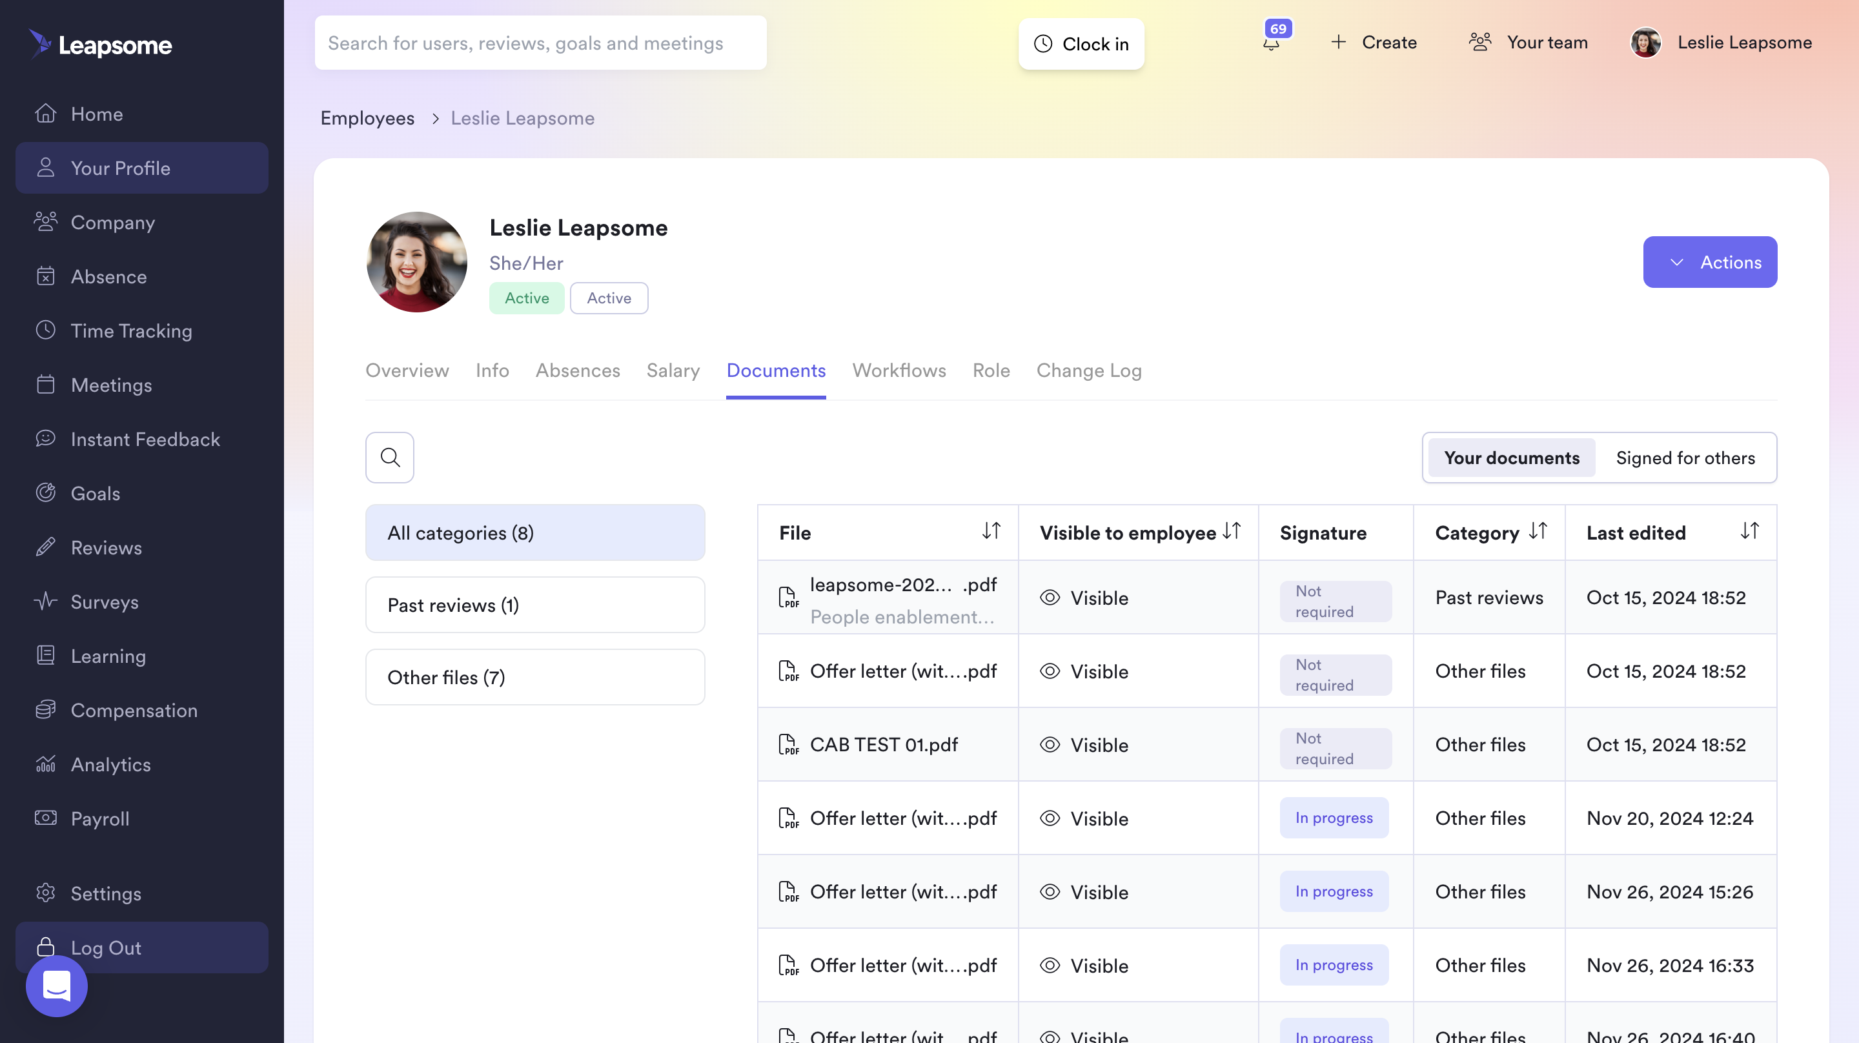The image size is (1859, 1043).
Task: Click the large profile photo
Action: pos(417,262)
